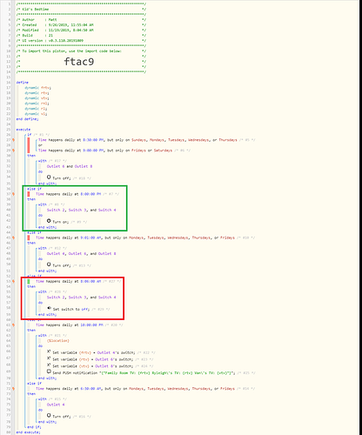This screenshot has height=435, width=362.
Task: Click the green status bar beside the 8:06:00 AM condition
Action: 29,281
